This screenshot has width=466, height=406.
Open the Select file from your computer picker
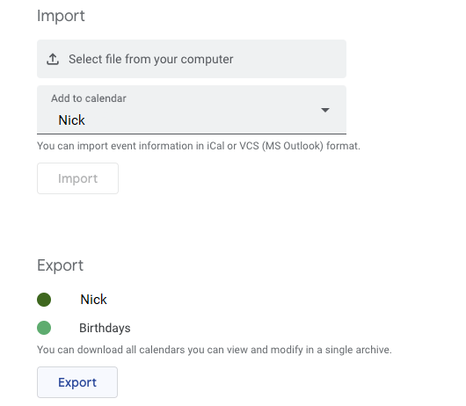tap(192, 59)
